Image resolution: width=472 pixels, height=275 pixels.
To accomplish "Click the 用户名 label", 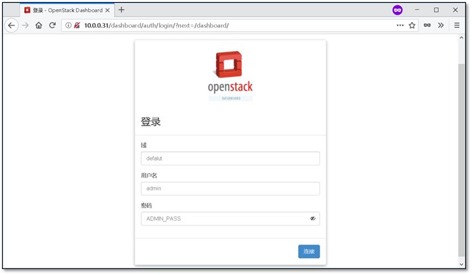I will 149,176.
